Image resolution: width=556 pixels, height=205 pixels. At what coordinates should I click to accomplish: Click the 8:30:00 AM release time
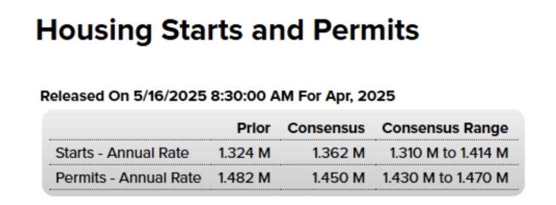pyautogui.click(x=252, y=96)
